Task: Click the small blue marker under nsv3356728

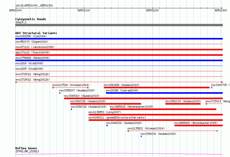Action: pos(71,109)
